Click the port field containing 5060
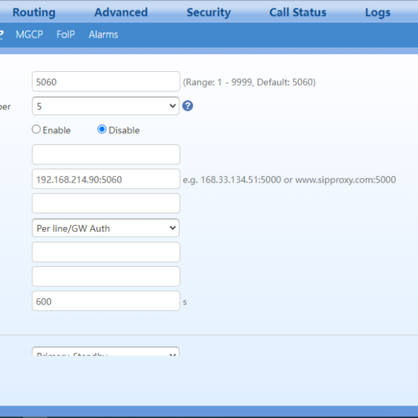418x418 pixels. point(106,82)
